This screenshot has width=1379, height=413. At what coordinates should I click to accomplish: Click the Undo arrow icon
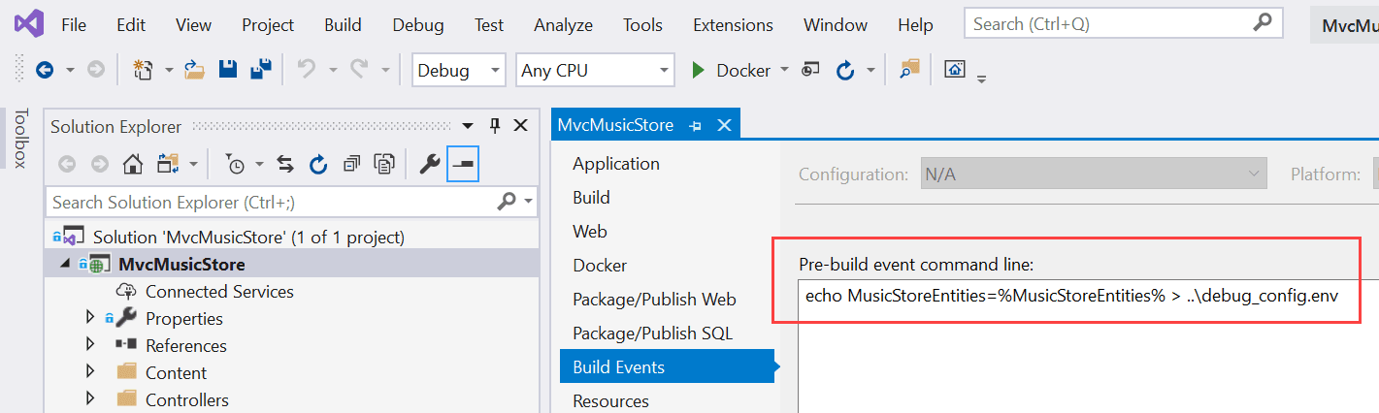click(x=307, y=70)
